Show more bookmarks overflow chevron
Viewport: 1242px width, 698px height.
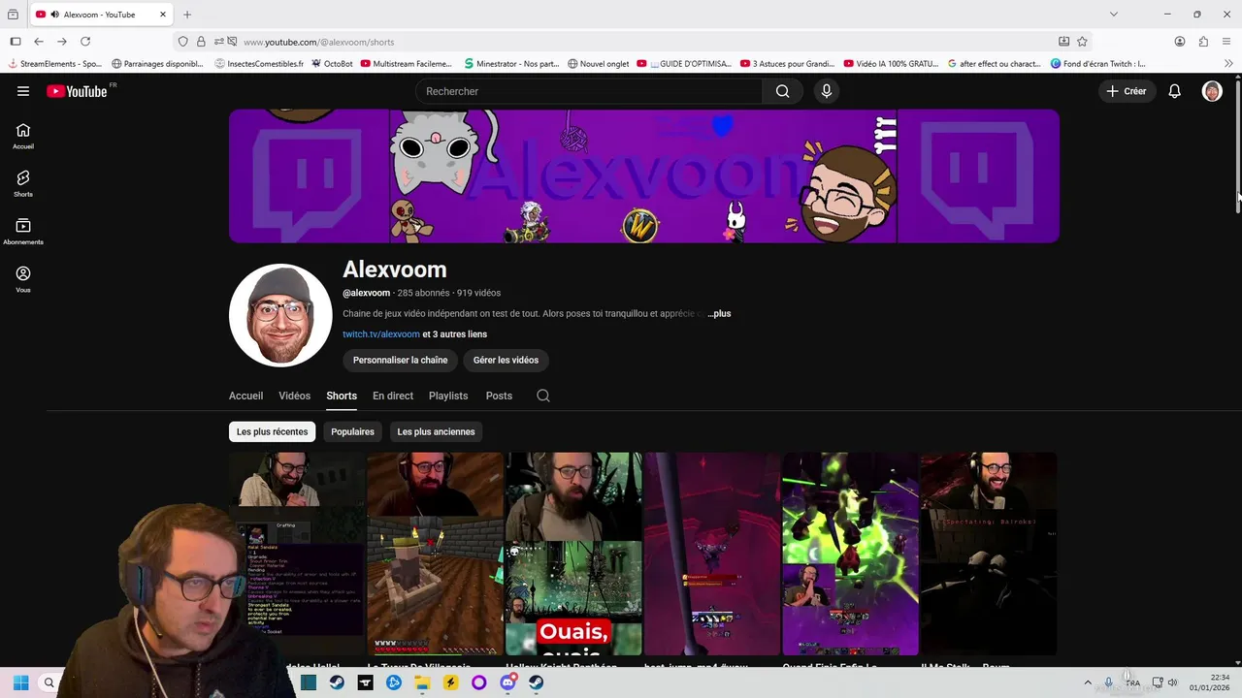pyautogui.click(x=1228, y=64)
